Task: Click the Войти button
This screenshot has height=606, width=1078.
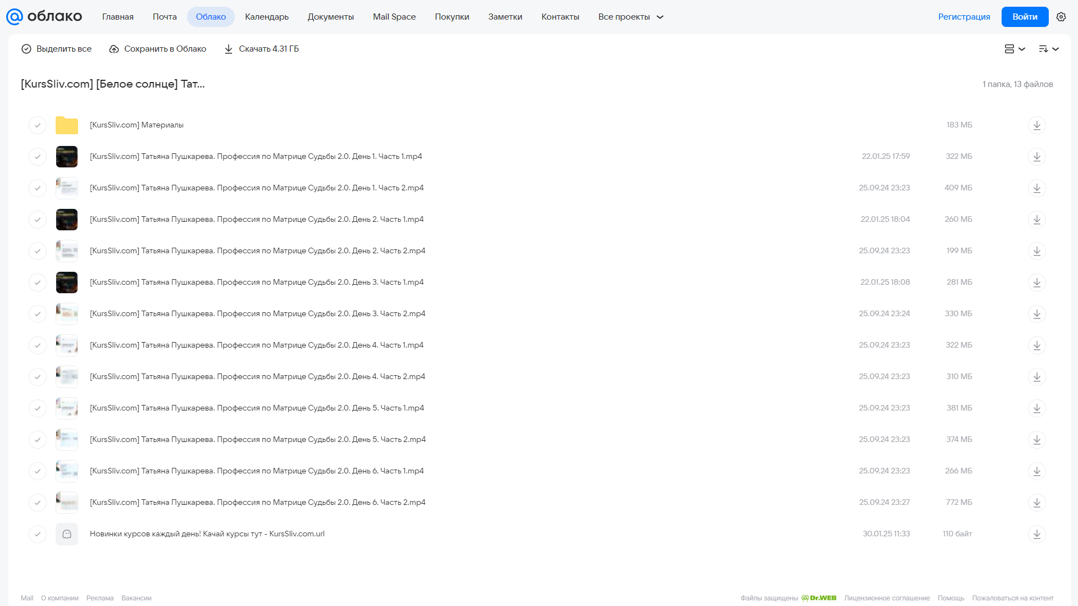Action: click(1025, 17)
